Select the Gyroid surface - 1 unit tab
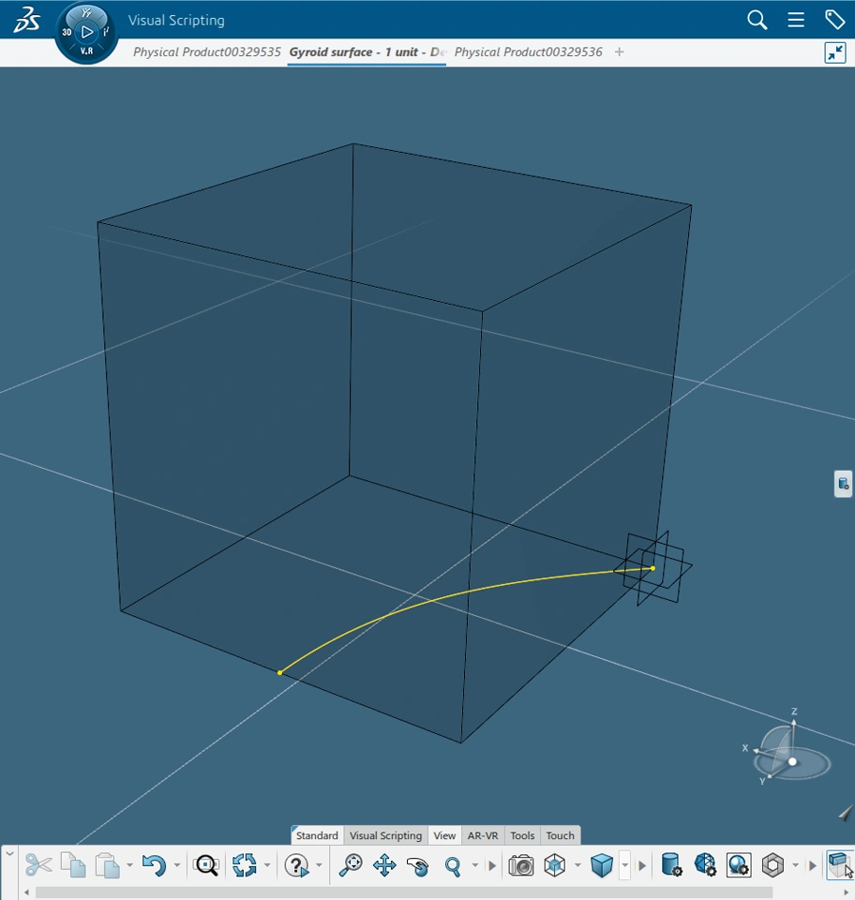The image size is (855, 900). point(367,52)
